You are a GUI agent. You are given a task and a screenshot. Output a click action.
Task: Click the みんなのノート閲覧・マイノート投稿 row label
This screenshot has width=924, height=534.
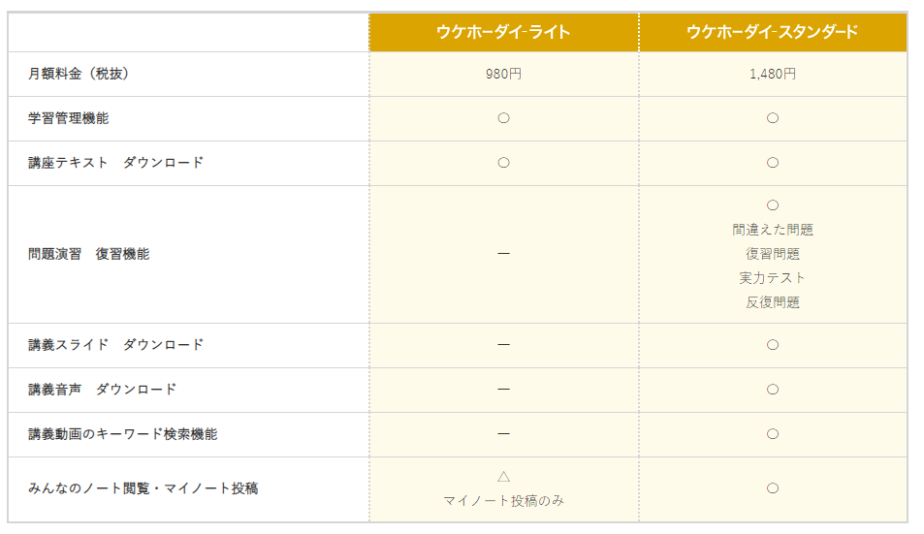(x=143, y=488)
